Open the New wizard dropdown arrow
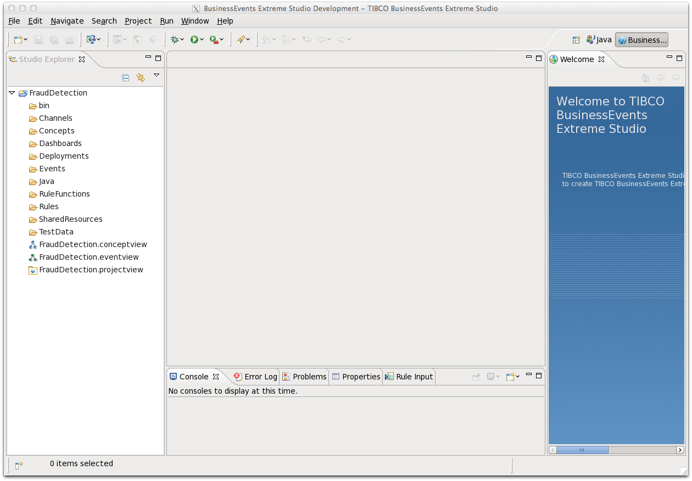 pos(26,40)
